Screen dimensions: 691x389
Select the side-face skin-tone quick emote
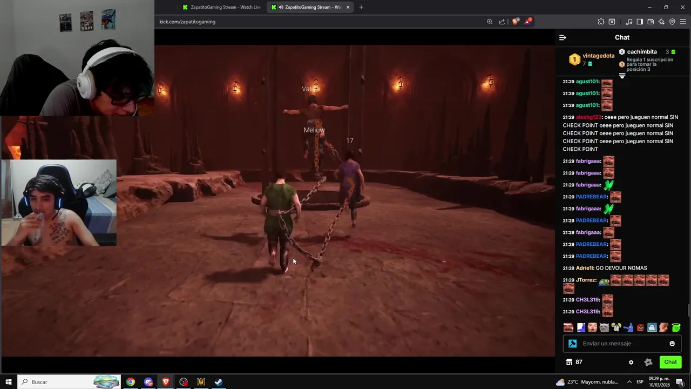pyautogui.click(x=664, y=327)
